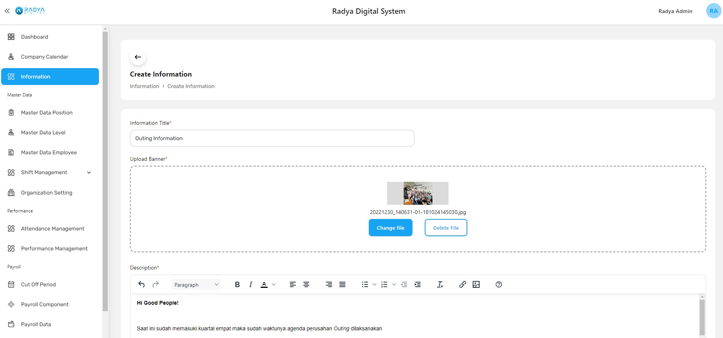Redo the editor change
Viewport: 723px width, 338px height.
[x=155, y=284]
